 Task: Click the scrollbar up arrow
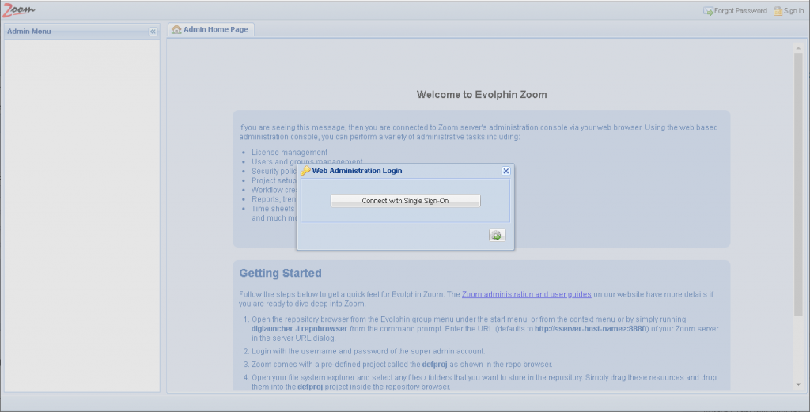tap(798, 48)
